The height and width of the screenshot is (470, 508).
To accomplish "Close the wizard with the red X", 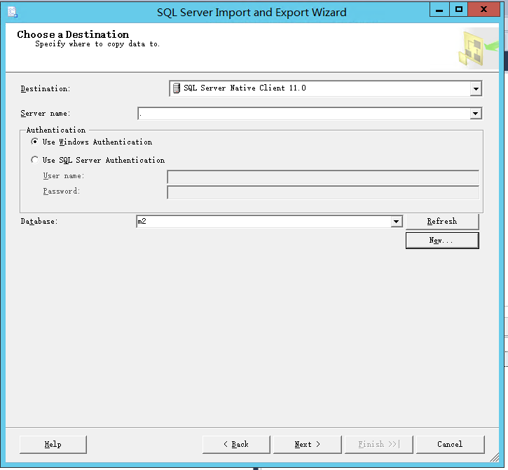I will pyautogui.click(x=484, y=9).
